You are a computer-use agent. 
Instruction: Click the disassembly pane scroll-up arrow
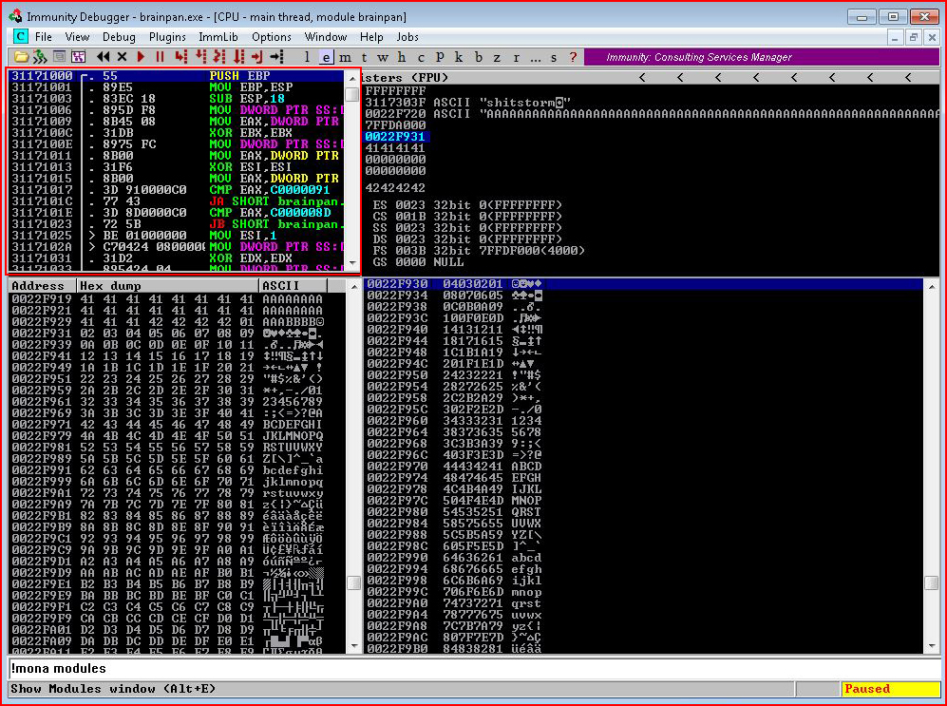pos(352,79)
